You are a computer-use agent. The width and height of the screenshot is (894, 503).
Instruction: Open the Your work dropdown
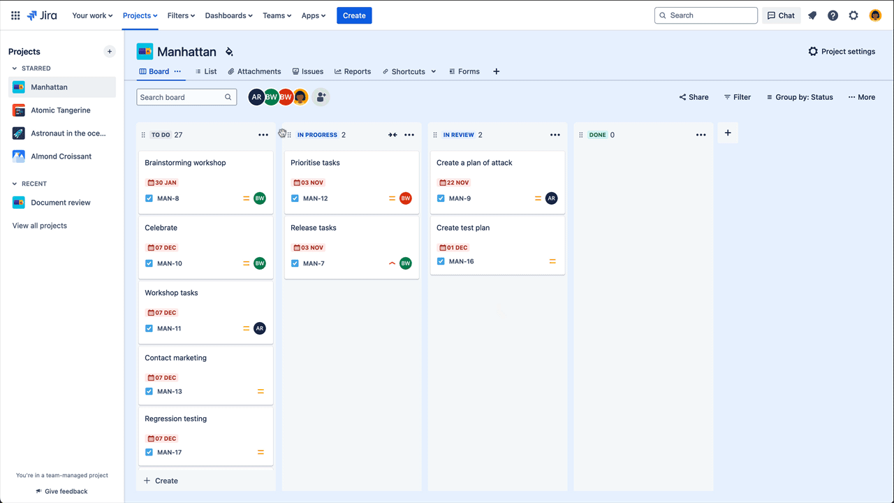(92, 15)
